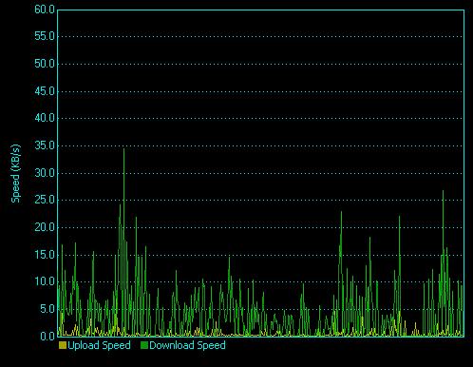Image resolution: width=473 pixels, height=367 pixels.
Task: Click the 55.0 y-axis label
Action: [45, 36]
